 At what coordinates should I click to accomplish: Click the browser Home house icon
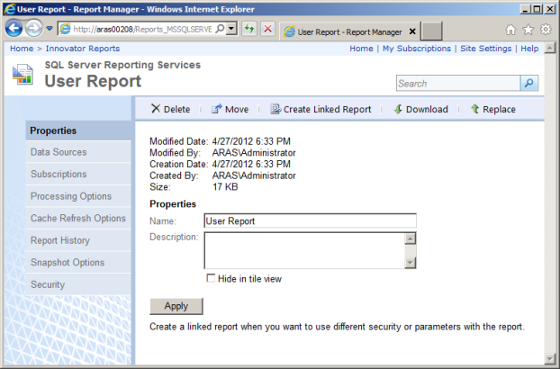click(x=510, y=30)
